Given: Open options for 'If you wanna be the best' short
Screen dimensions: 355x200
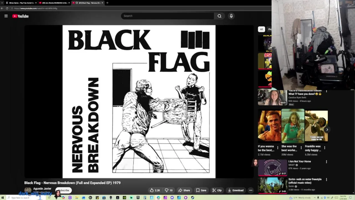Looking at the screenshot, I should [278, 148].
